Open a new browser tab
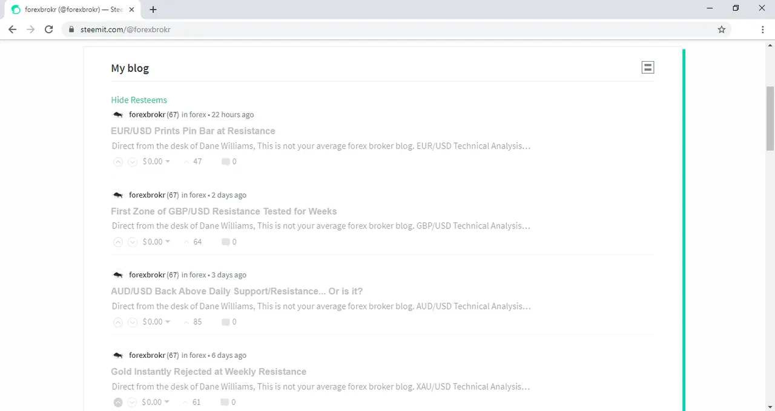The height and width of the screenshot is (411, 775). pos(153,10)
